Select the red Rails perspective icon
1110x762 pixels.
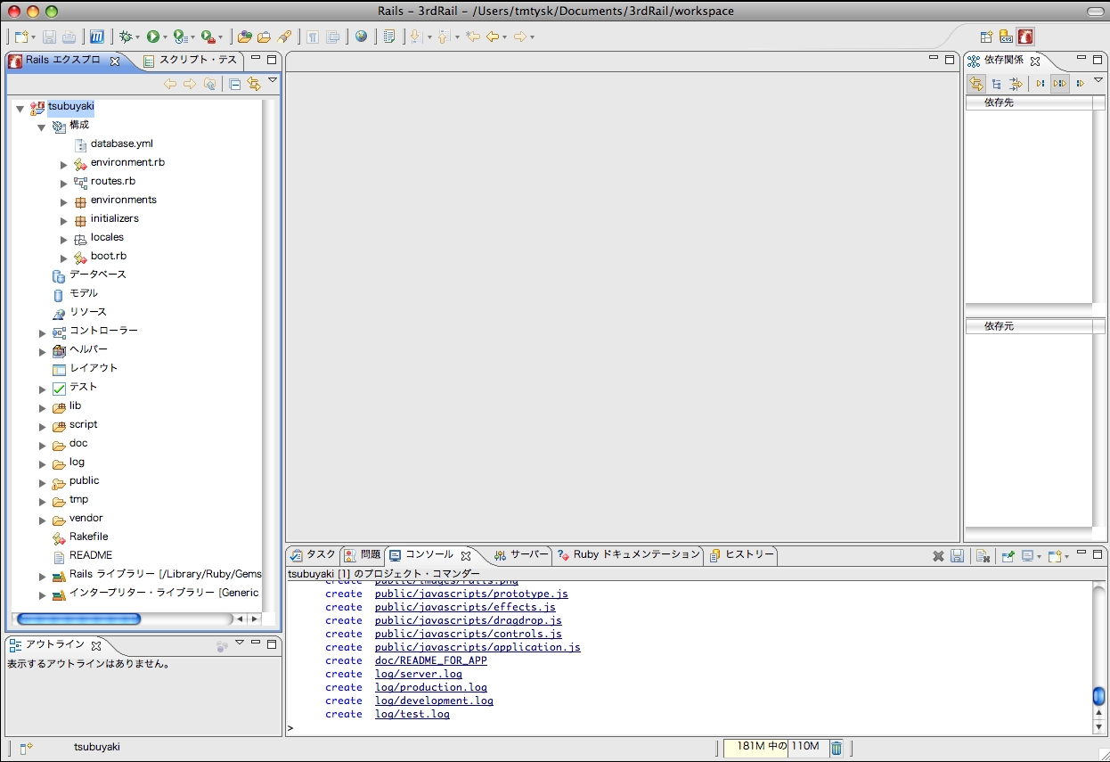pos(1026,37)
